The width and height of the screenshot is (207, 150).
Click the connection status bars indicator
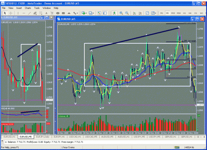click(x=177, y=147)
